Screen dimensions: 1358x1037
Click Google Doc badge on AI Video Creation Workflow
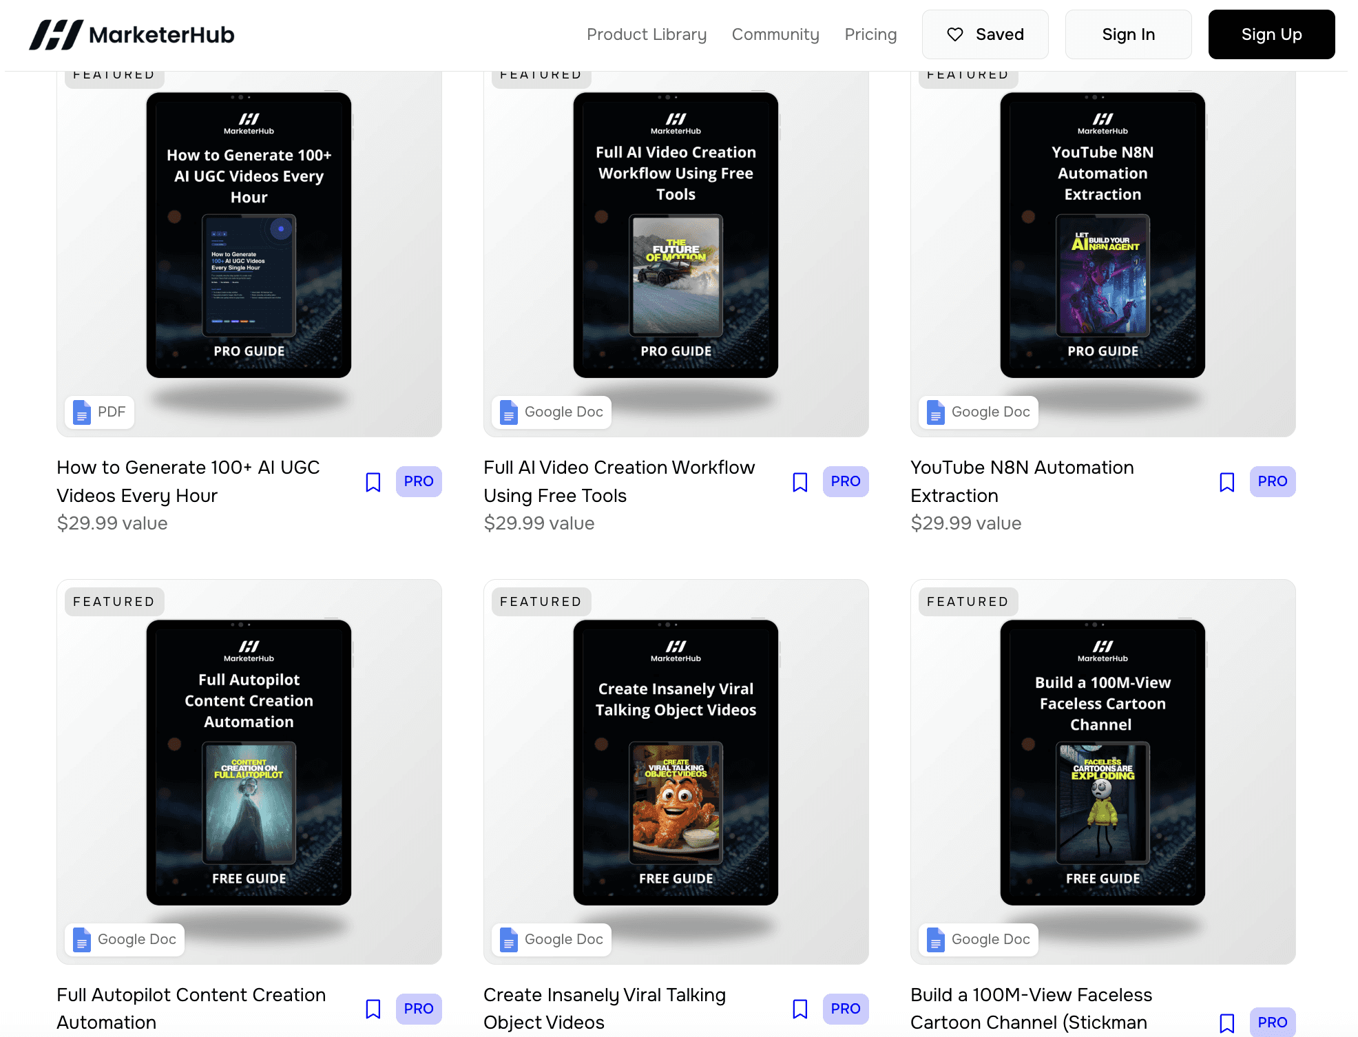coord(552,412)
